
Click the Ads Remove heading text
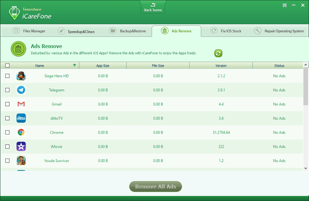click(x=46, y=46)
